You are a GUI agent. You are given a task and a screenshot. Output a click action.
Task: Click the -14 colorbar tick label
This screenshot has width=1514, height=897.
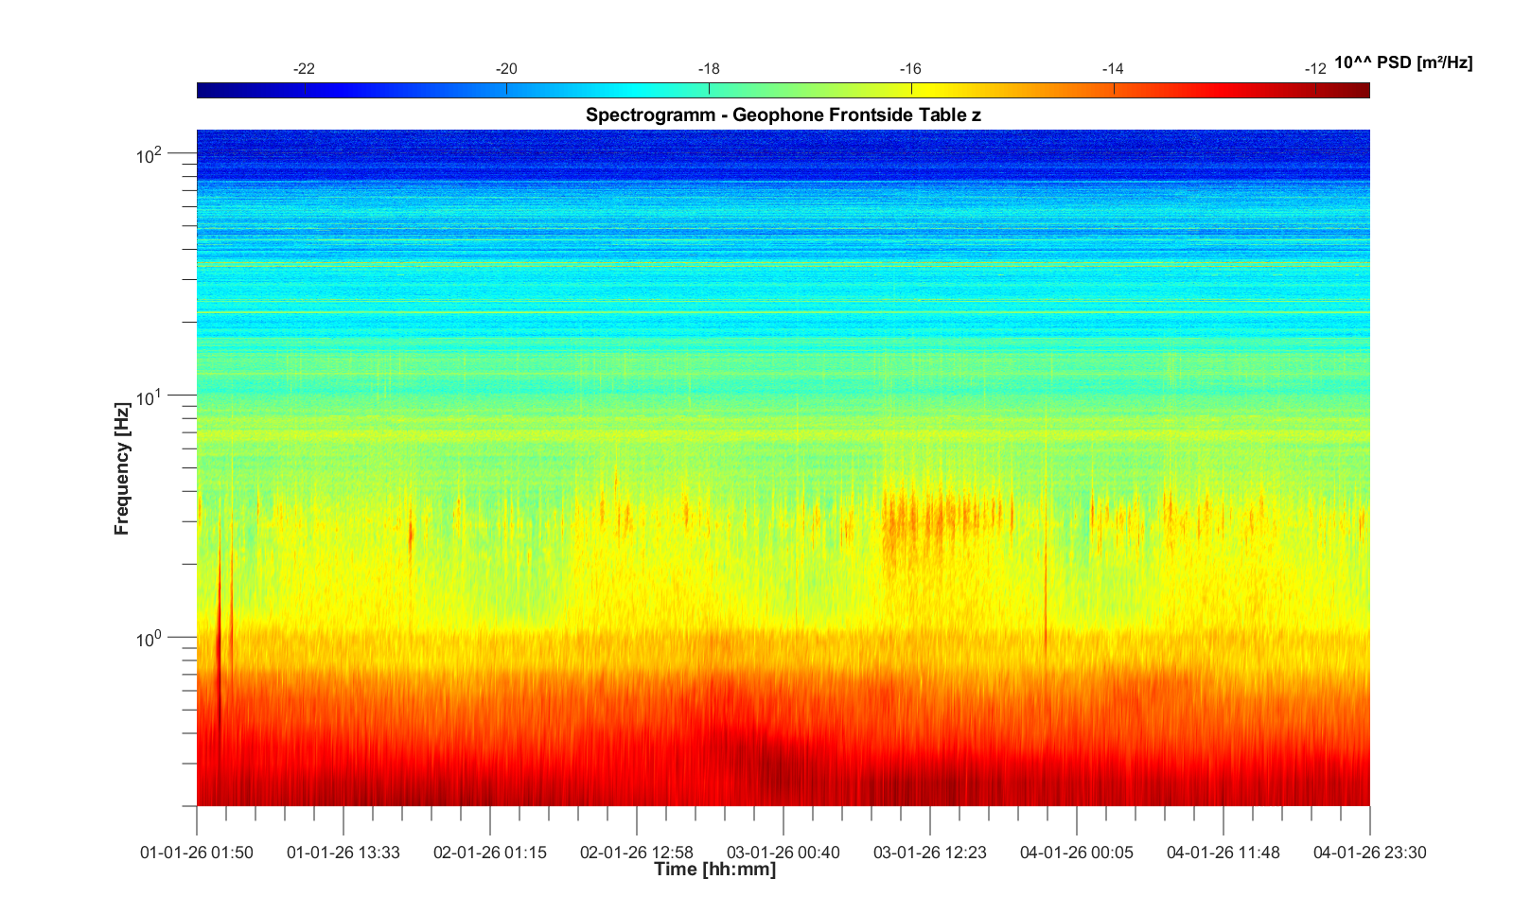pyautogui.click(x=1113, y=69)
